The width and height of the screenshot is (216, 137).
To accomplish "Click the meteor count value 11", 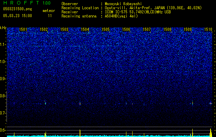I will coord(50,16).
